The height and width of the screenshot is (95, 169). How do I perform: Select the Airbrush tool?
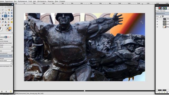tap(3, 22)
